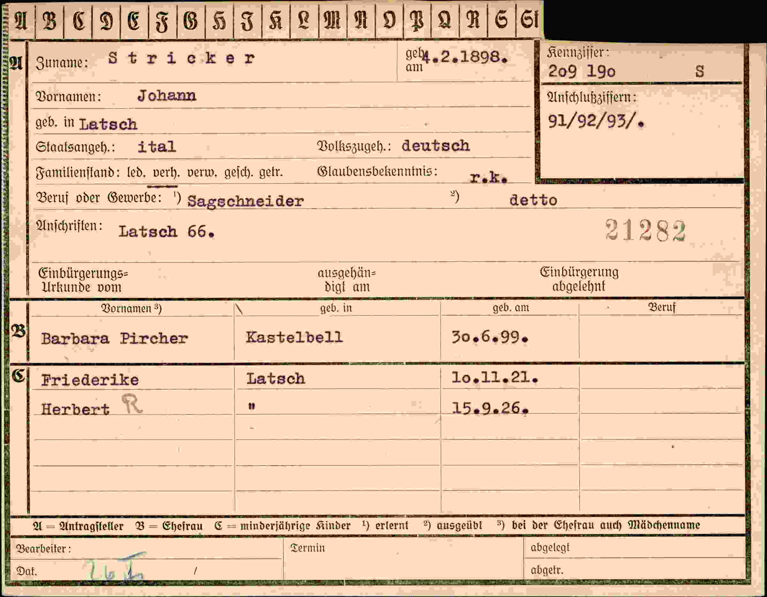Click section marker "B" beside Barbara Pircher
The width and height of the screenshot is (767, 597).
(x=19, y=331)
